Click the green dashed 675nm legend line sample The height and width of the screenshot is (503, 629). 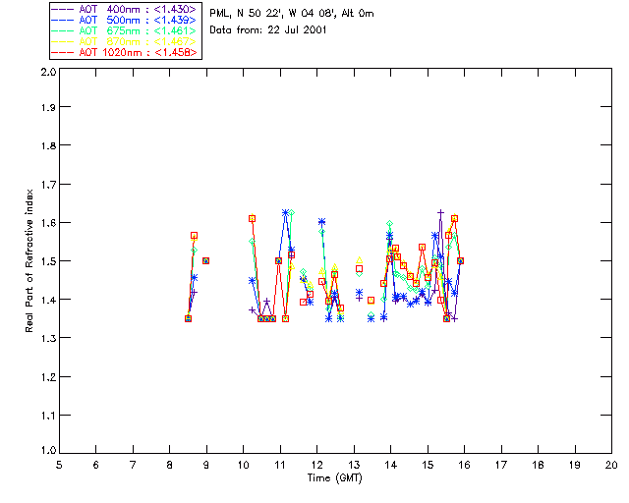[63, 30]
